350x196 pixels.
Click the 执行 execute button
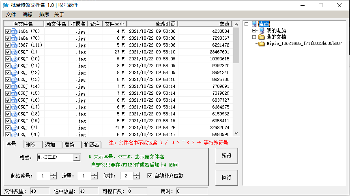point(227,177)
